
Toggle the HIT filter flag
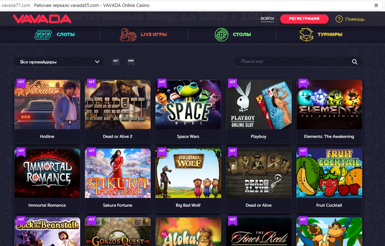(116, 62)
